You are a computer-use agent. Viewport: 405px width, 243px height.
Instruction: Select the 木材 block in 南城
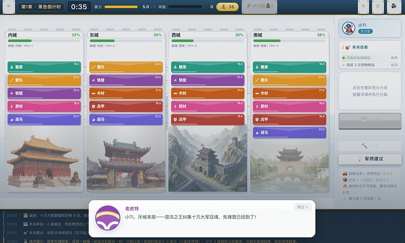pyautogui.click(x=289, y=93)
